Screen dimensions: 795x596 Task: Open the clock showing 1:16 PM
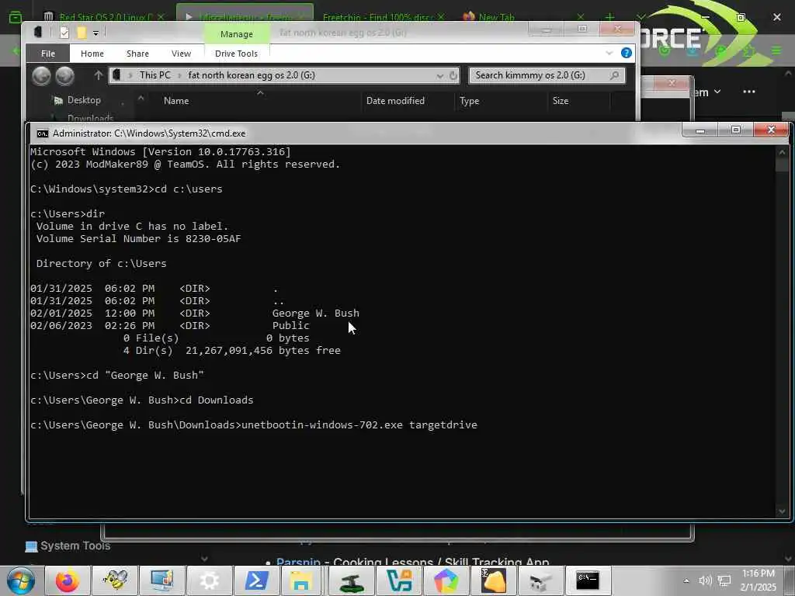(x=758, y=580)
